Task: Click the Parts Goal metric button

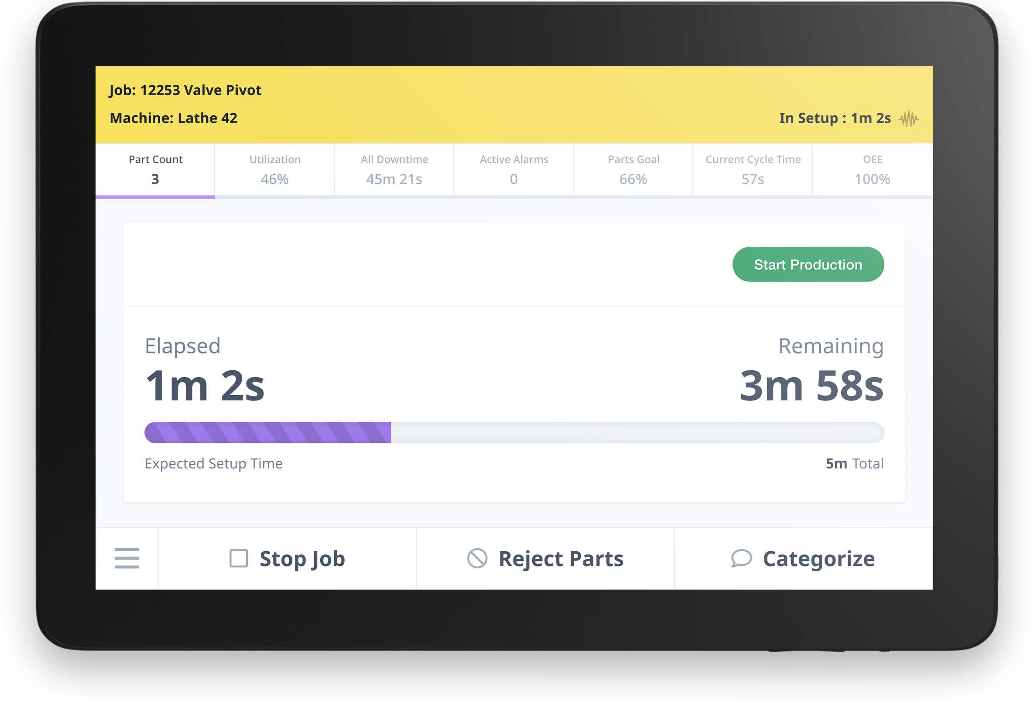Action: [x=633, y=169]
